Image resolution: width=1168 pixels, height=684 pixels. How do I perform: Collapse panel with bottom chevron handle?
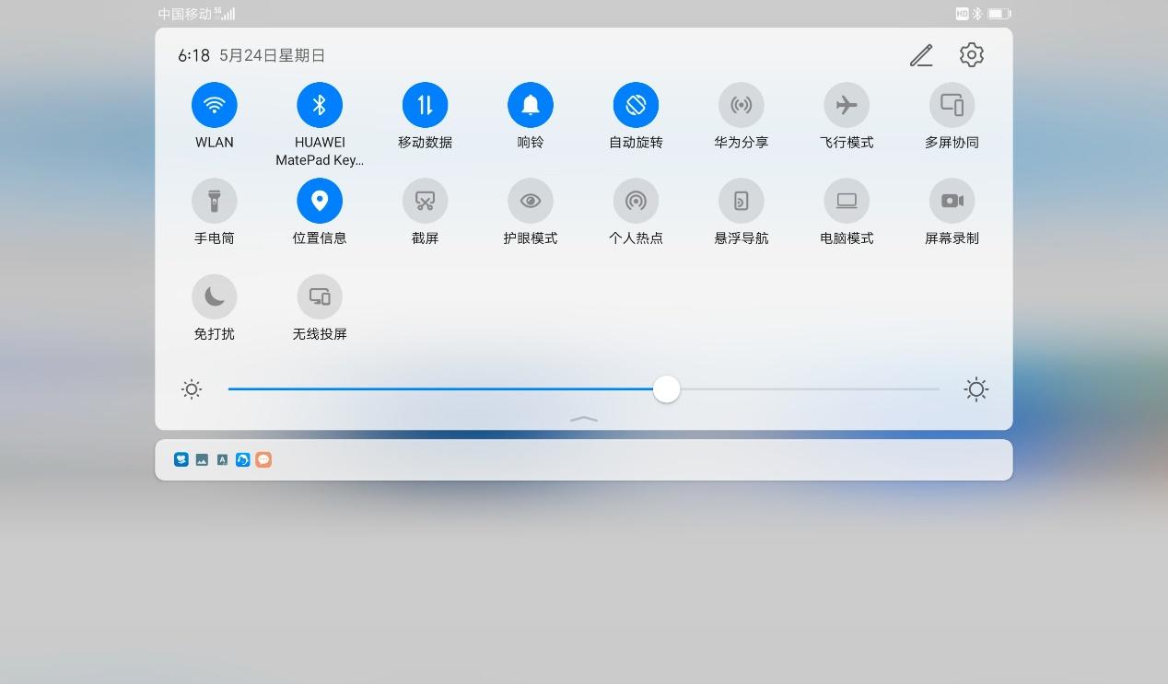coord(584,419)
